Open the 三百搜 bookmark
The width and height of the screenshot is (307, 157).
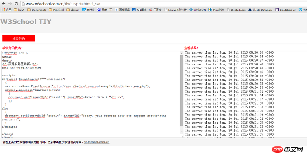point(155,10)
